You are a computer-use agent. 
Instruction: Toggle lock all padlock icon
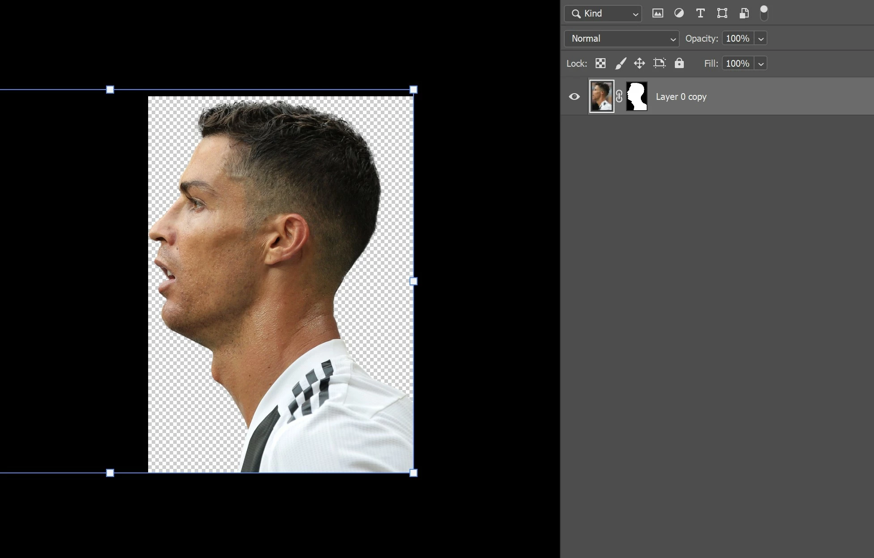(x=679, y=64)
